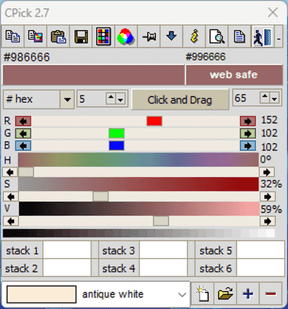Click the B channel right arrow
Viewport: 288px width, 309px height.
[x=248, y=146]
